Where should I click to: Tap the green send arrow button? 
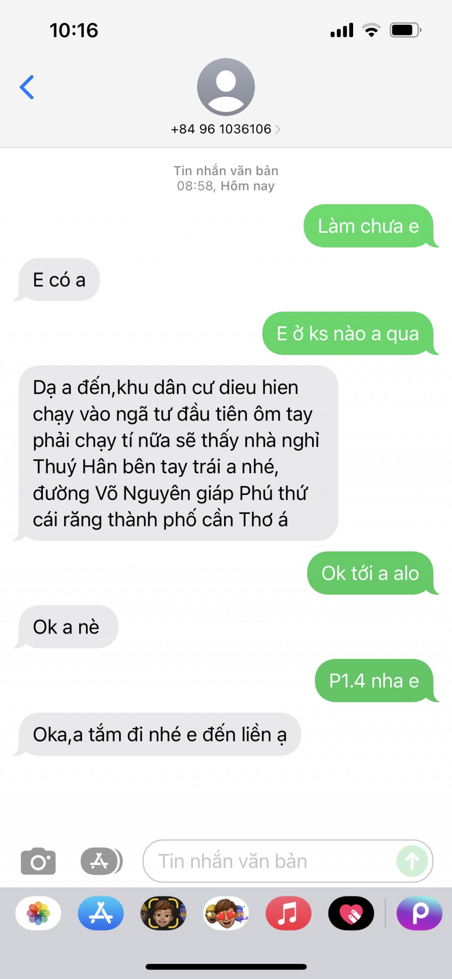[x=412, y=861]
